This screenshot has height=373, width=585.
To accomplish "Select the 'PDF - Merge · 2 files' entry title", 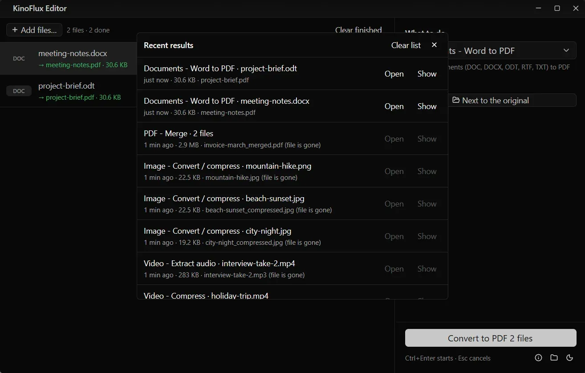I will coord(179,133).
